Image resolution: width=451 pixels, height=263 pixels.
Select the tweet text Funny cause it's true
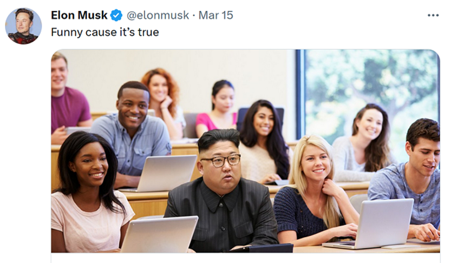point(104,32)
